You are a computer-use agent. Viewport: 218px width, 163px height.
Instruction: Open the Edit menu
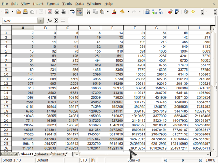tap(15, 4)
